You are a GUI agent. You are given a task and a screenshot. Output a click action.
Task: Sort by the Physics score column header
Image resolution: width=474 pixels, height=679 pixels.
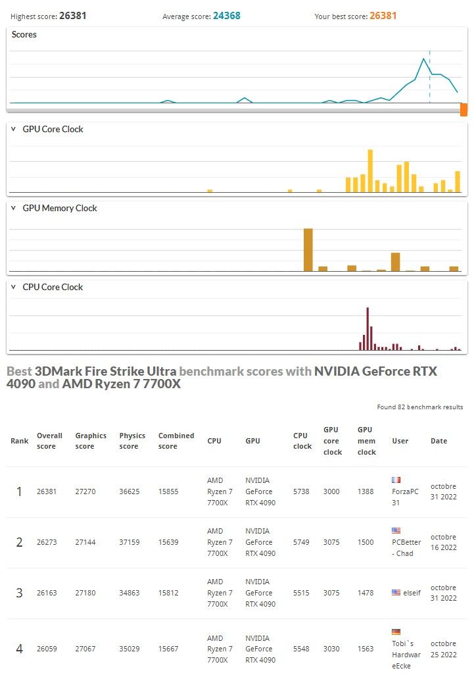tap(132, 441)
